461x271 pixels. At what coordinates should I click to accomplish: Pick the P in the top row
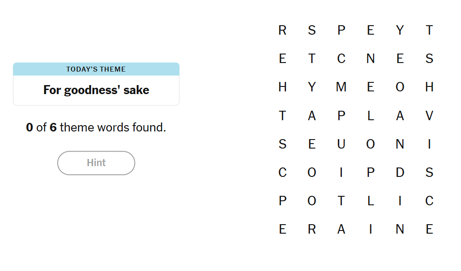point(341,30)
